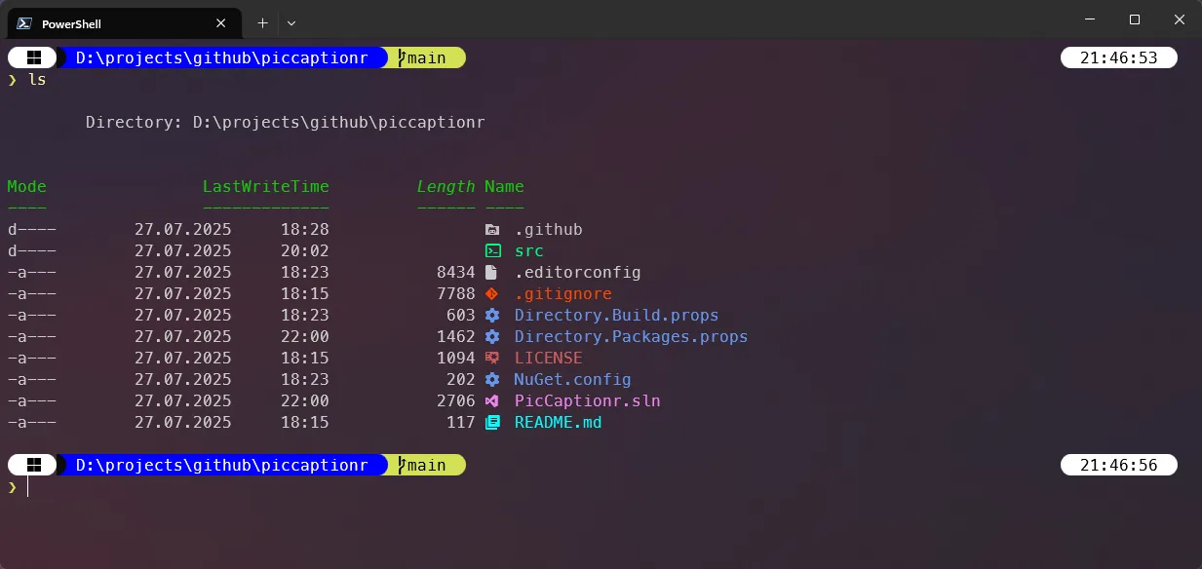The height and width of the screenshot is (569, 1202).
Task: Click the main branch segment in bottom prompt
Action: pyautogui.click(x=424, y=466)
